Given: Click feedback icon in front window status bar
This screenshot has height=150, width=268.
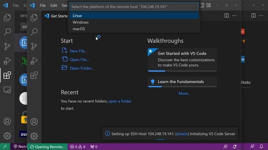Looking at the screenshot, I should click(x=226, y=146).
